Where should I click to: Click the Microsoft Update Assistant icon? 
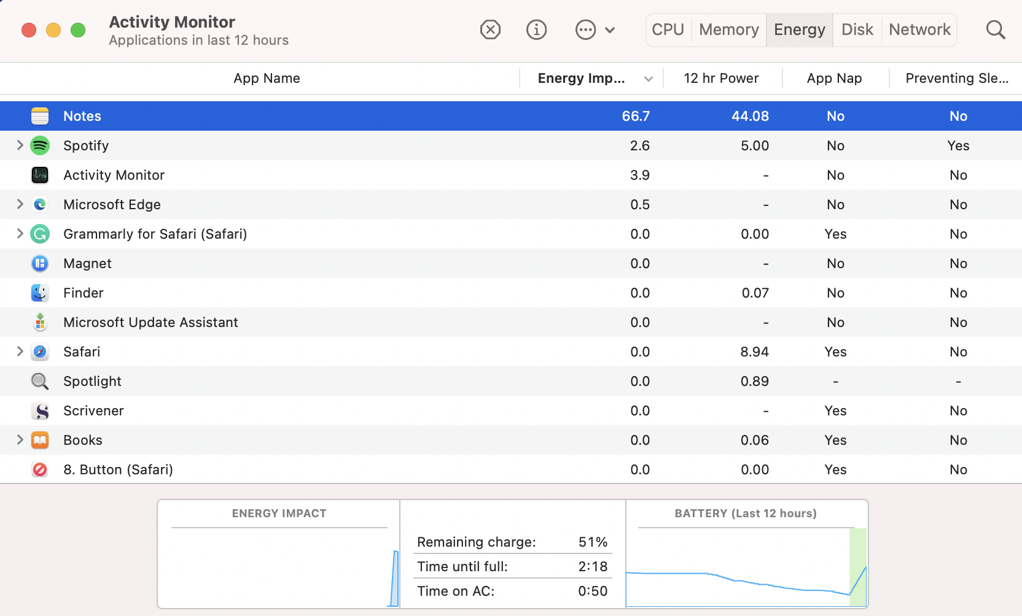pos(40,322)
